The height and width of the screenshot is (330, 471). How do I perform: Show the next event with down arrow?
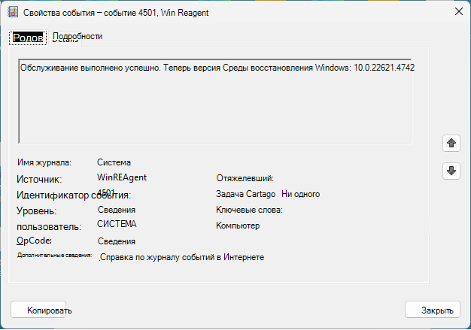pos(451,171)
